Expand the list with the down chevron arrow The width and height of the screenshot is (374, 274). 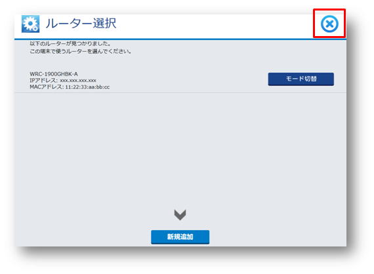pyautogui.click(x=180, y=215)
